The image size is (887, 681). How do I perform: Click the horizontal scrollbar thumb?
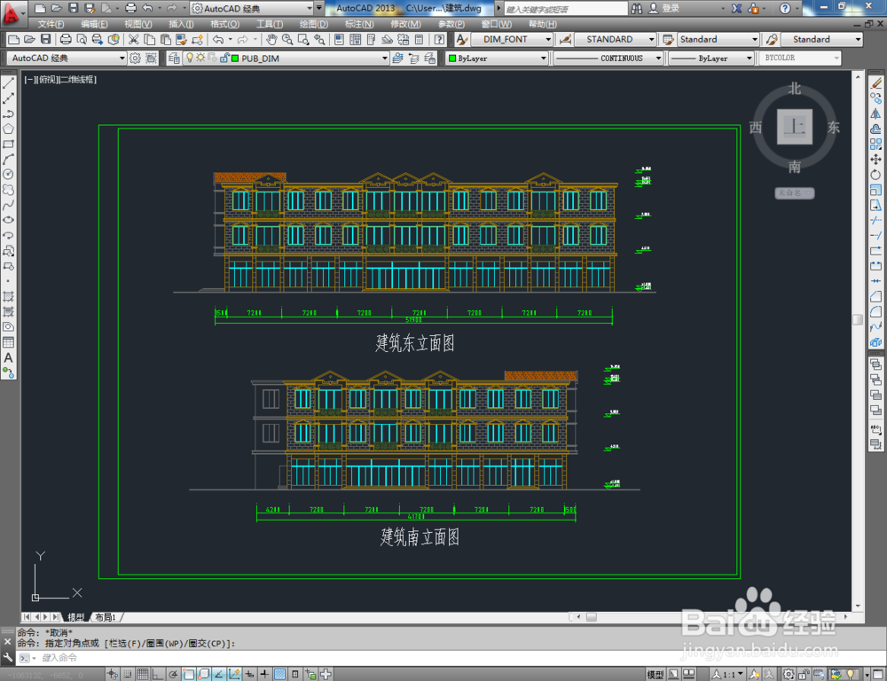click(591, 617)
